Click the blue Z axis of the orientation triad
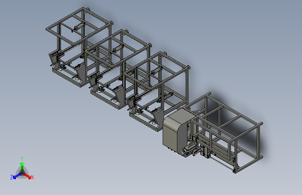 click(17, 176)
